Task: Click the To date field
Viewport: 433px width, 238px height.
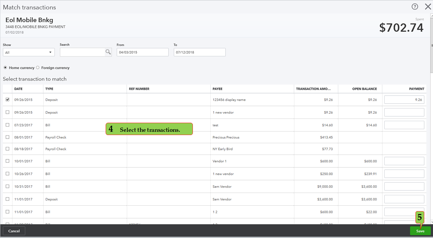Action: [199, 52]
